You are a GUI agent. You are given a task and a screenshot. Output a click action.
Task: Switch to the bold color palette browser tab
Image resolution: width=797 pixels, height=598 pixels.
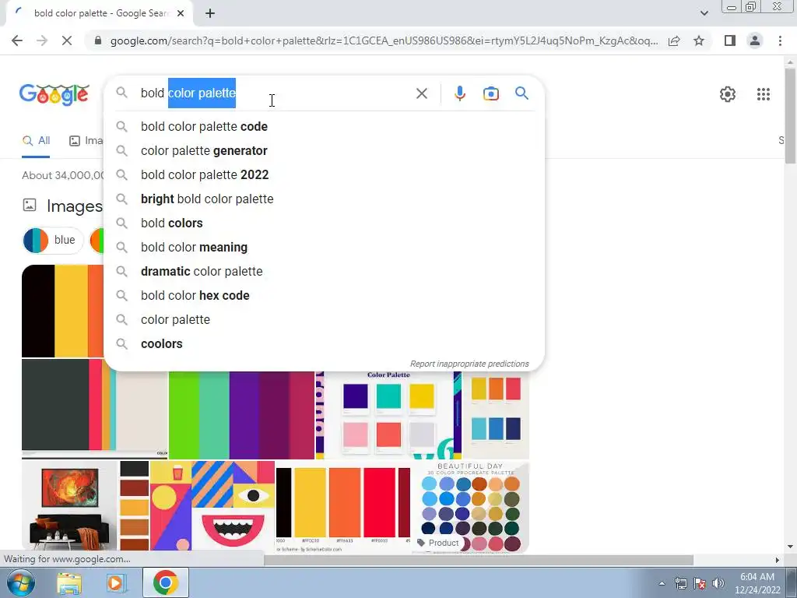100,13
